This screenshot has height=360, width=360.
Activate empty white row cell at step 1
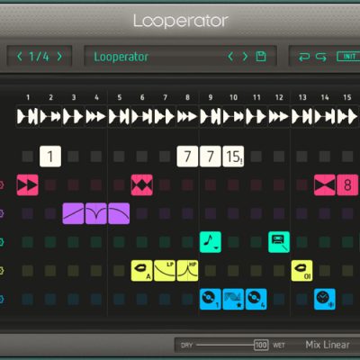pos(28,157)
